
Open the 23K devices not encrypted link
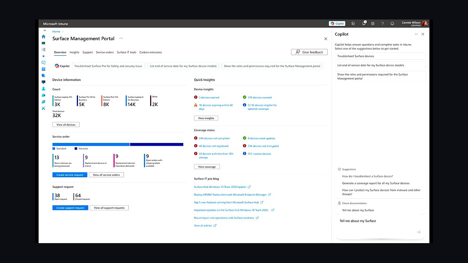coord(263,146)
